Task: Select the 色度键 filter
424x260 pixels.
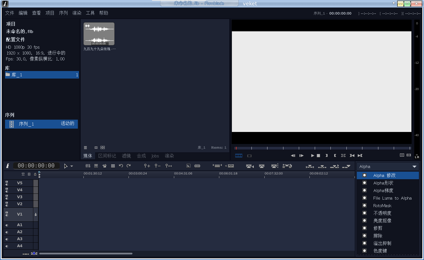Action: pyautogui.click(x=388, y=251)
